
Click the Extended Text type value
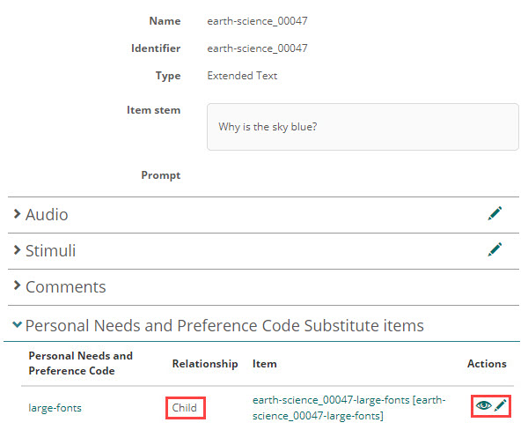(x=242, y=76)
